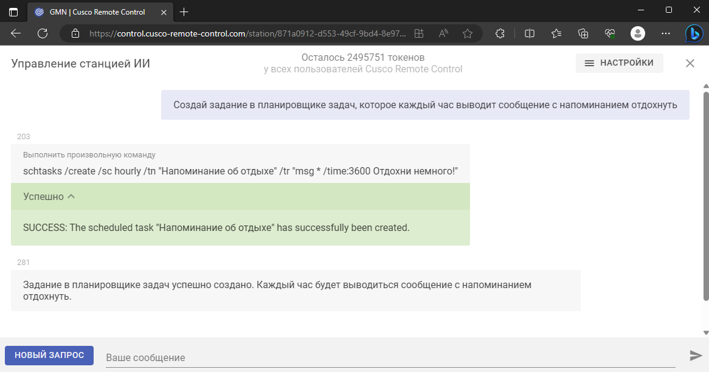This screenshot has width=709, height=372.
Task: Go back to the previous page
Action: (16, 33)
